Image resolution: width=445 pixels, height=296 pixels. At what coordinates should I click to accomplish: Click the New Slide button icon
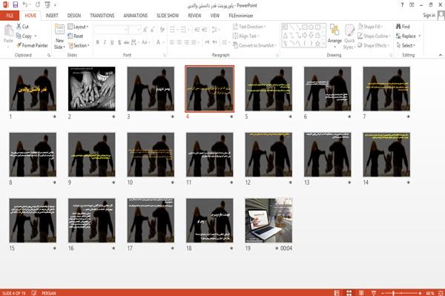59,30
